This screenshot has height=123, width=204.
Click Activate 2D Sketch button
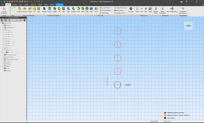point(4,10)
